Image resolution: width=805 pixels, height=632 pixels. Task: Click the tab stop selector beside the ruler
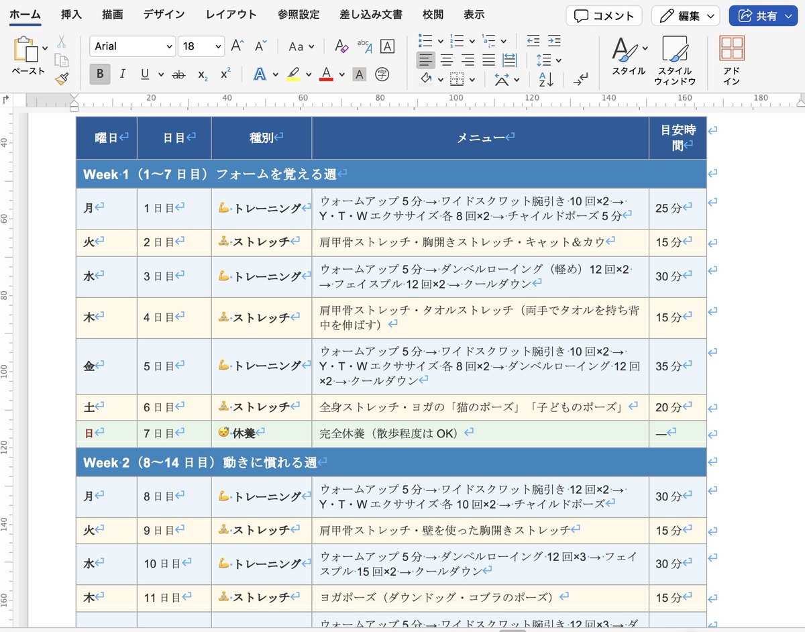(x=6, y=99)
